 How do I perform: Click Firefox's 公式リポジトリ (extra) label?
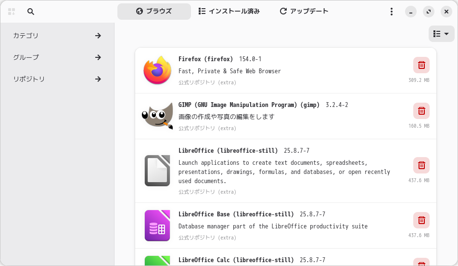click(x=207, y=82)
